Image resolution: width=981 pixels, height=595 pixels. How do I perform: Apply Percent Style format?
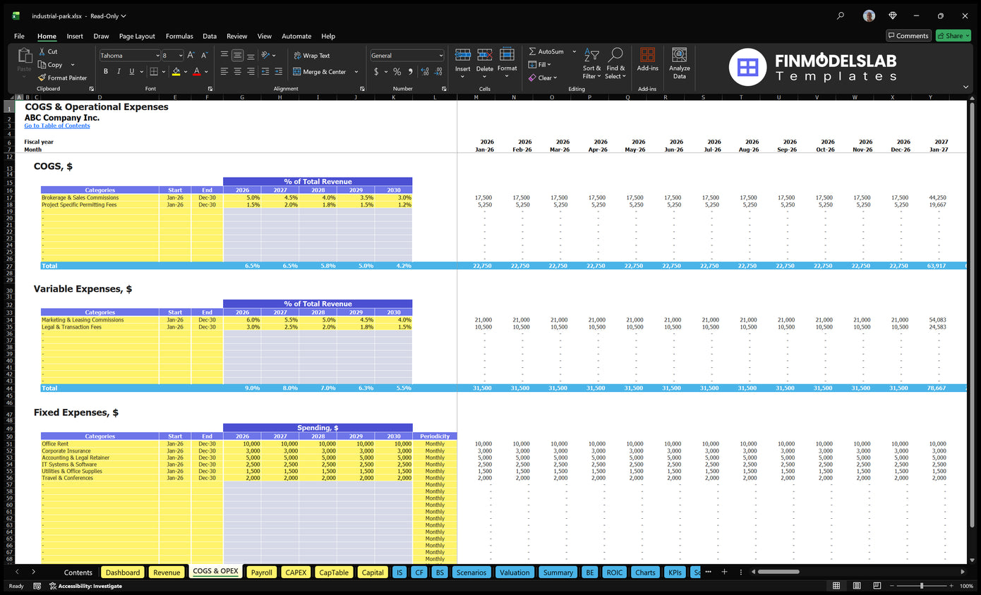click(x=397, y=71)
